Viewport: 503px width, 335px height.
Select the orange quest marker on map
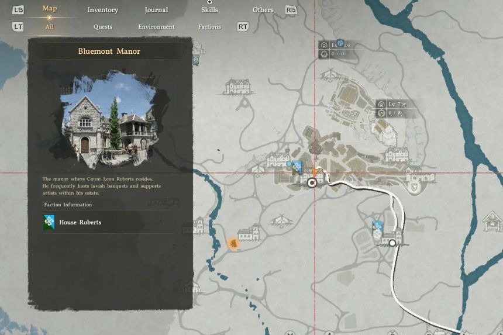(x=233, y=244)
